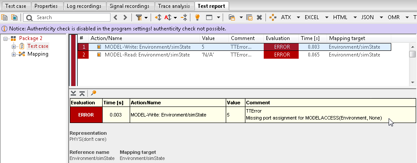Viewport: 417px width, 163px height.
Task: Click the gray X delete icon in toolbar
Action: coord(259,17)
